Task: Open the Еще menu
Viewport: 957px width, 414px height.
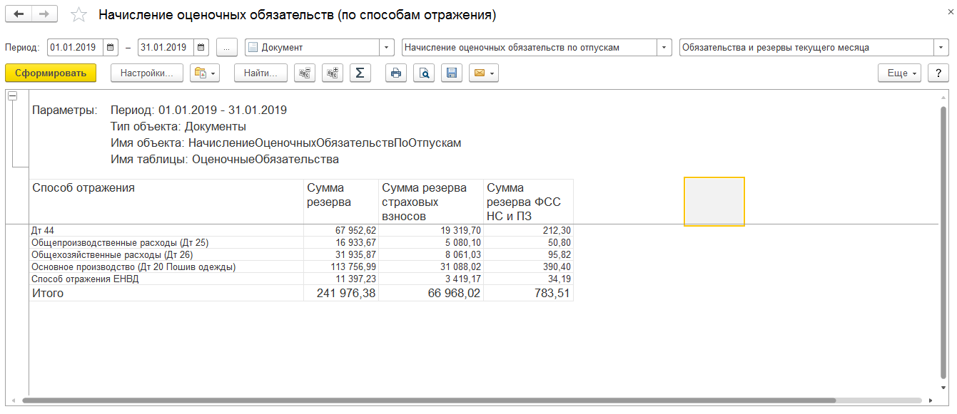Action: click(x=901, y=73)
